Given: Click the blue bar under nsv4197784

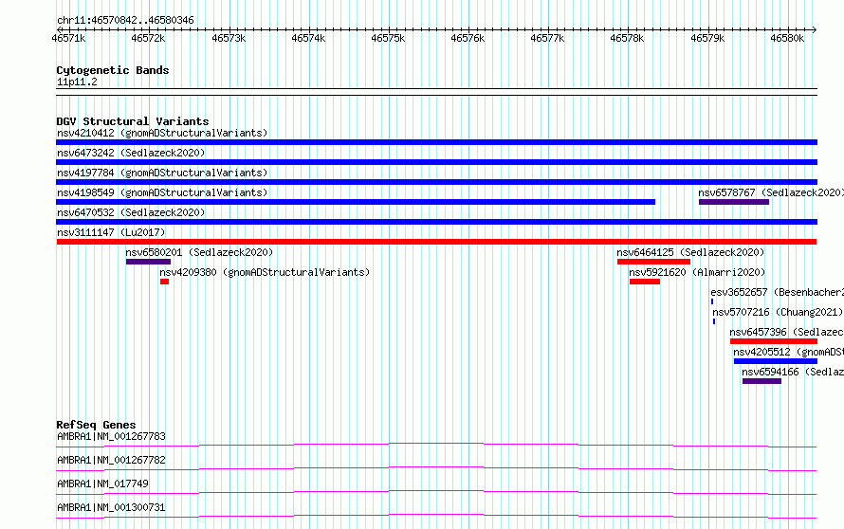Looking at the screenshot, I should tap(436, 182).
